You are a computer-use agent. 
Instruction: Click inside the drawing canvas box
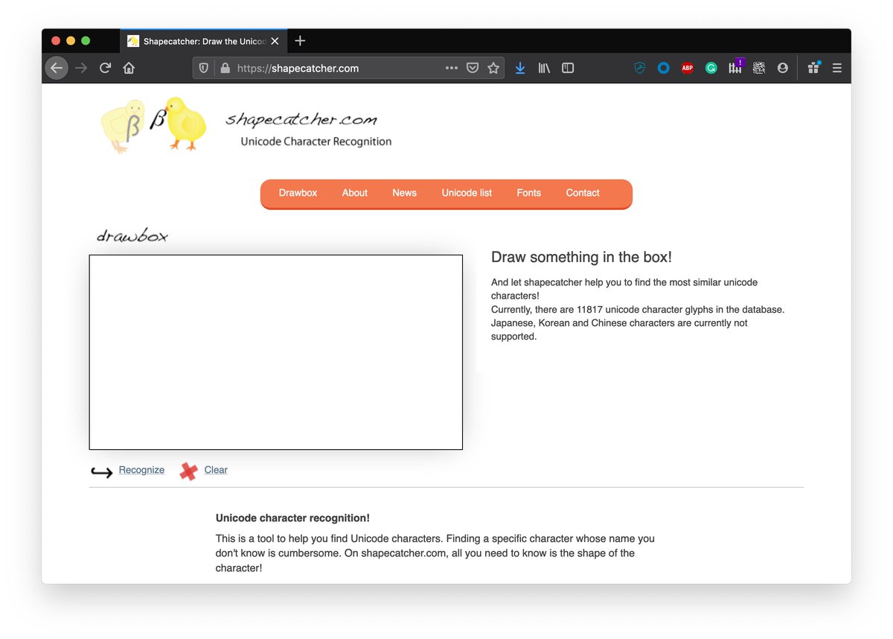[x=276, y=352]
